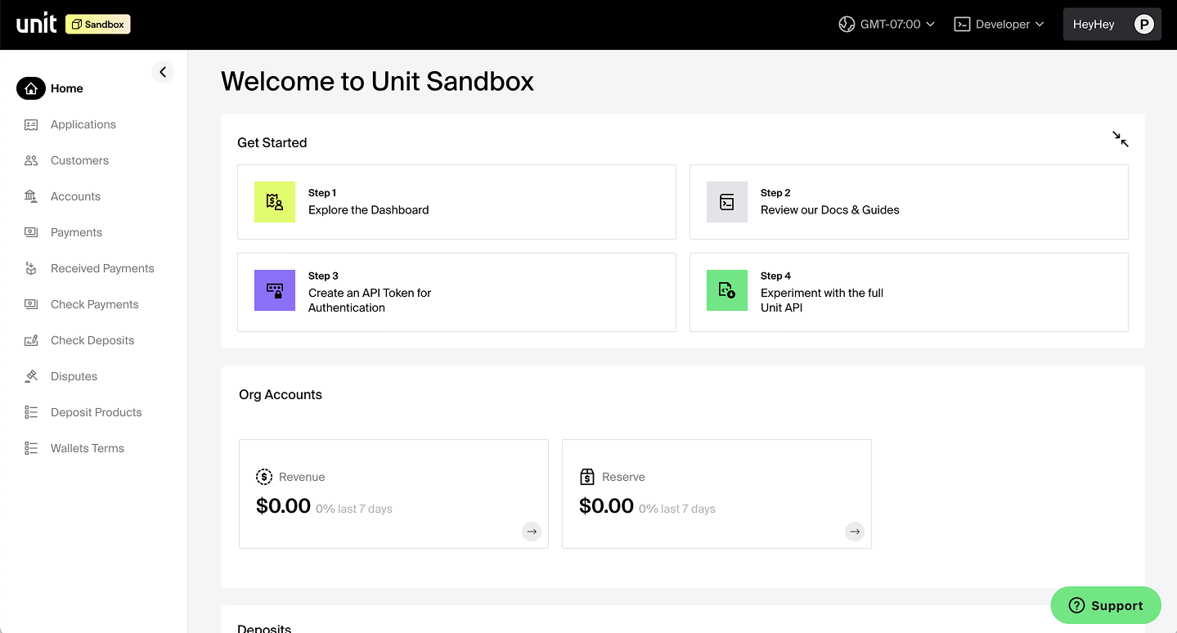Image resolution: width=1177 pixels, height=633 pixels.
Task: Click the globe timezone icon
Action: pyautogui.click(x=847, y=25)
